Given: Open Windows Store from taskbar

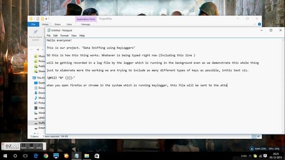Looking at the screenshot, I should pos(97,156).
